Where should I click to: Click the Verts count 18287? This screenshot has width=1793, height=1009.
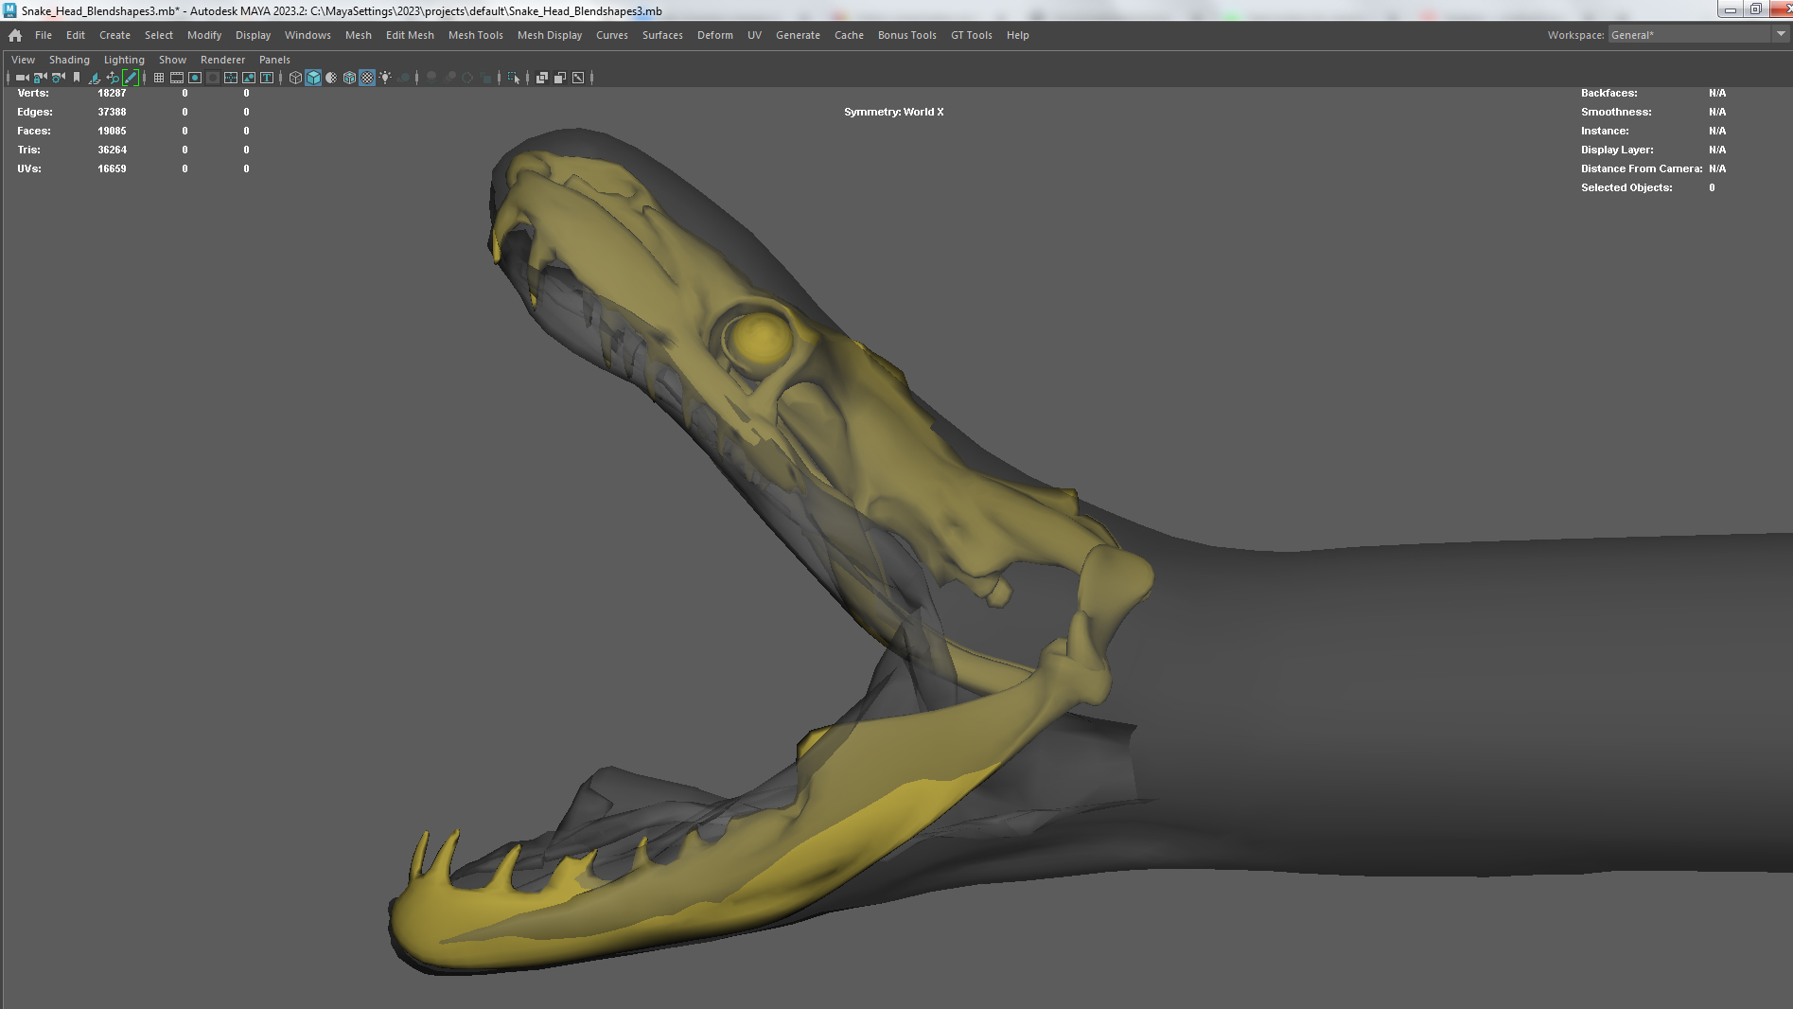112,93
